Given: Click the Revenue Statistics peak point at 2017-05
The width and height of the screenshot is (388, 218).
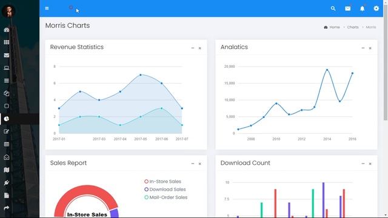Looking at the screenshot, I should point(140,74).
